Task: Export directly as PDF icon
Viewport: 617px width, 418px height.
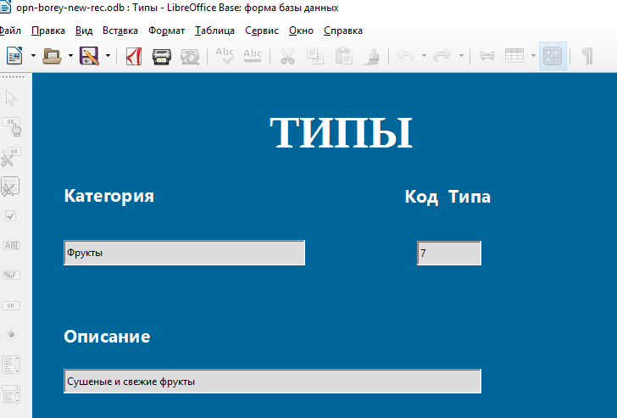Action: pyautogui.click(x=134, y=56)
